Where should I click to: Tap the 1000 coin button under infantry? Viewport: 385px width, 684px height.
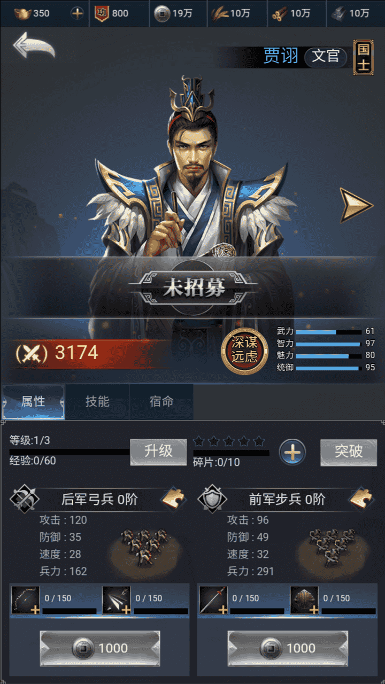tap(288, 648)
